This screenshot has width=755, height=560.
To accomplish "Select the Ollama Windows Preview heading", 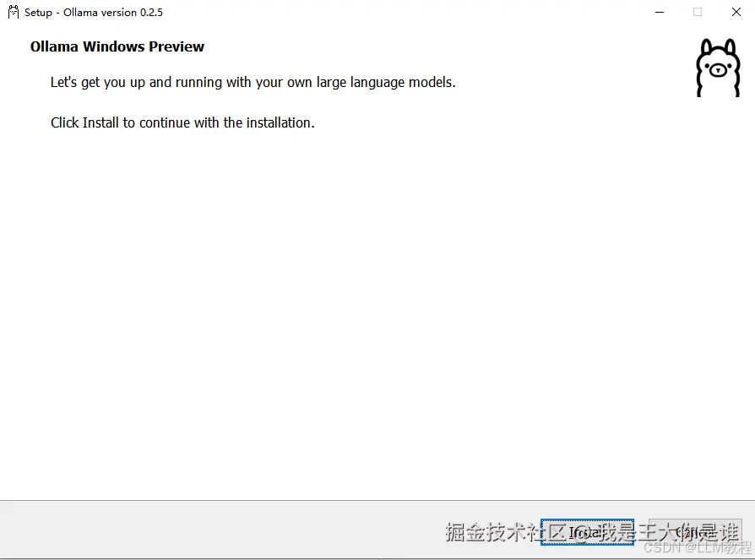I will (x=117, y=46).
